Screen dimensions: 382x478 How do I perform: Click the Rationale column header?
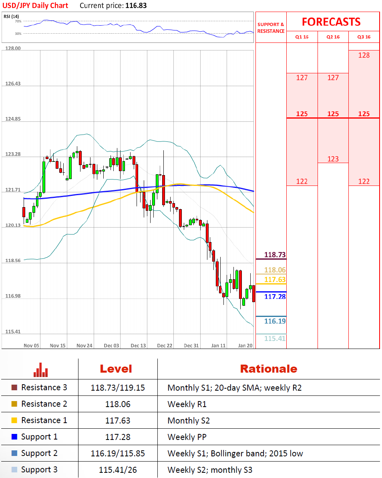point(269,369)
